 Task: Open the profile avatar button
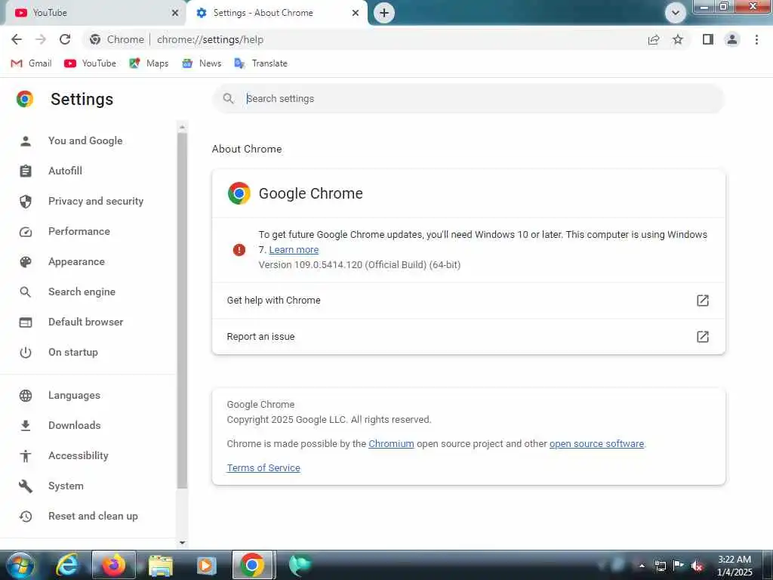click(732, 39)
